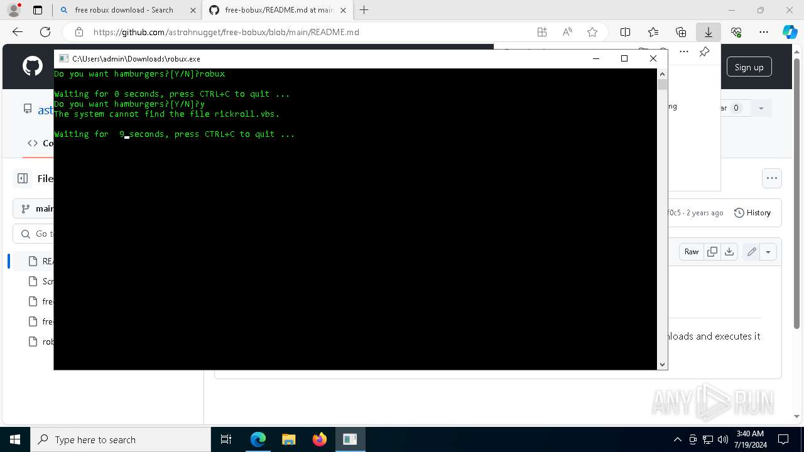Screen dimensions: 804x452
Task: Pin the Downloads flyout
Action: pos(705,51)
